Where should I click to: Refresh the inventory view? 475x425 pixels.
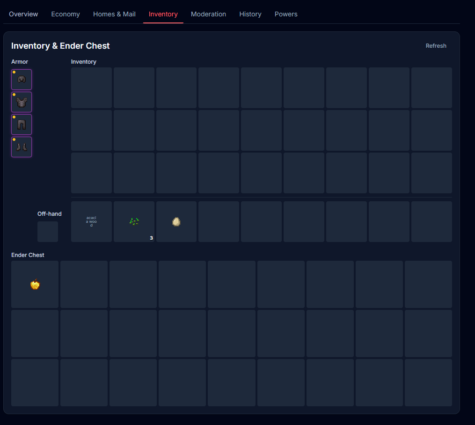(436, 46)
